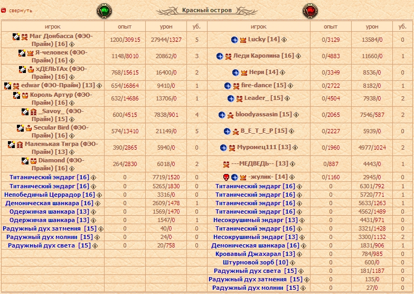The height and width of the screenshot is (294, 414).
Task: Click the left уб. column header
Action: point(196,26)
